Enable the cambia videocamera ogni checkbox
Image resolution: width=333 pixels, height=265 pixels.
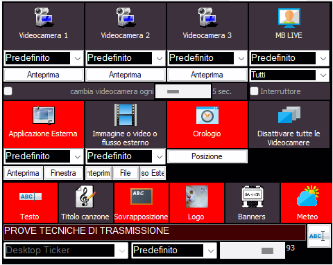pyautogui.click(x=8, y=91)
